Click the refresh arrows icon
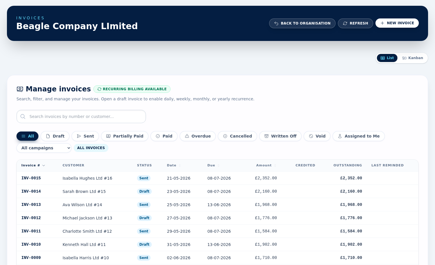Screen dimensions: 435x265 [345, 23]
